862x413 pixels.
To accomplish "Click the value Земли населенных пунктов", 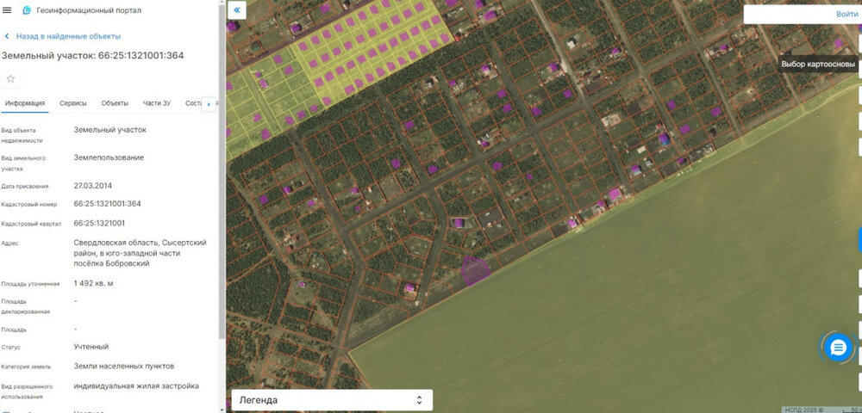I will pos(123,366).
